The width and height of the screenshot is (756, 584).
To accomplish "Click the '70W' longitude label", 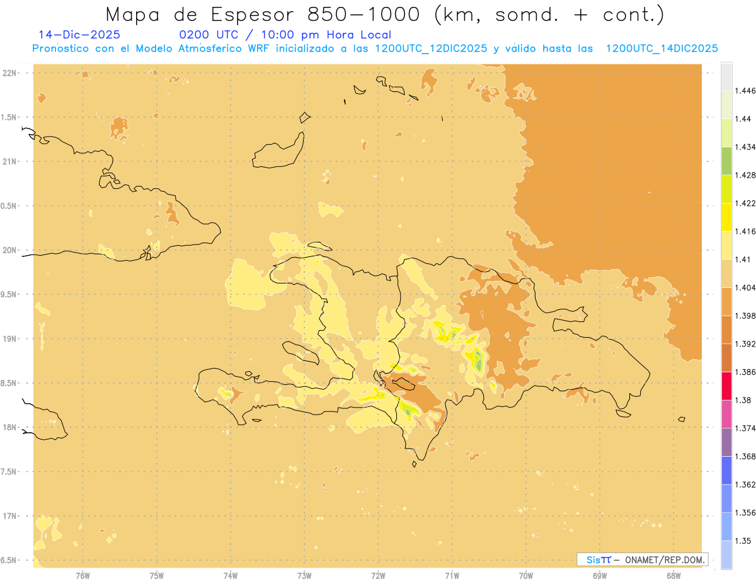I will pyautogui.click(x=526, y=576).
